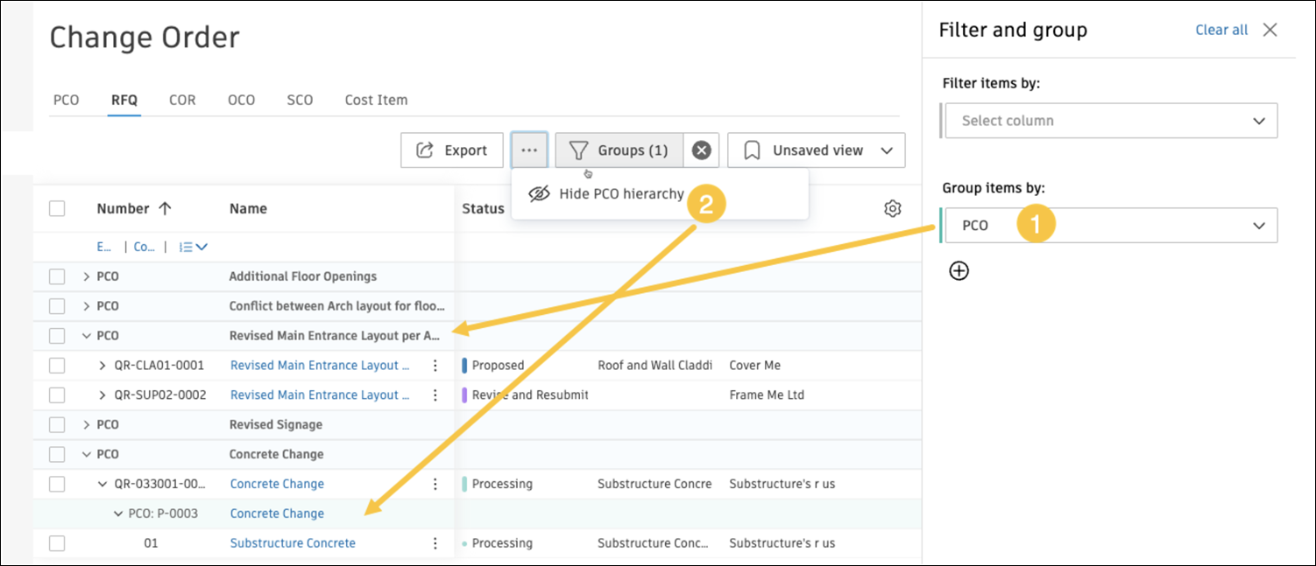Click the three-dot more options toolbar button
This screenshot has height=566, width=1316.
tap(529, 150)
